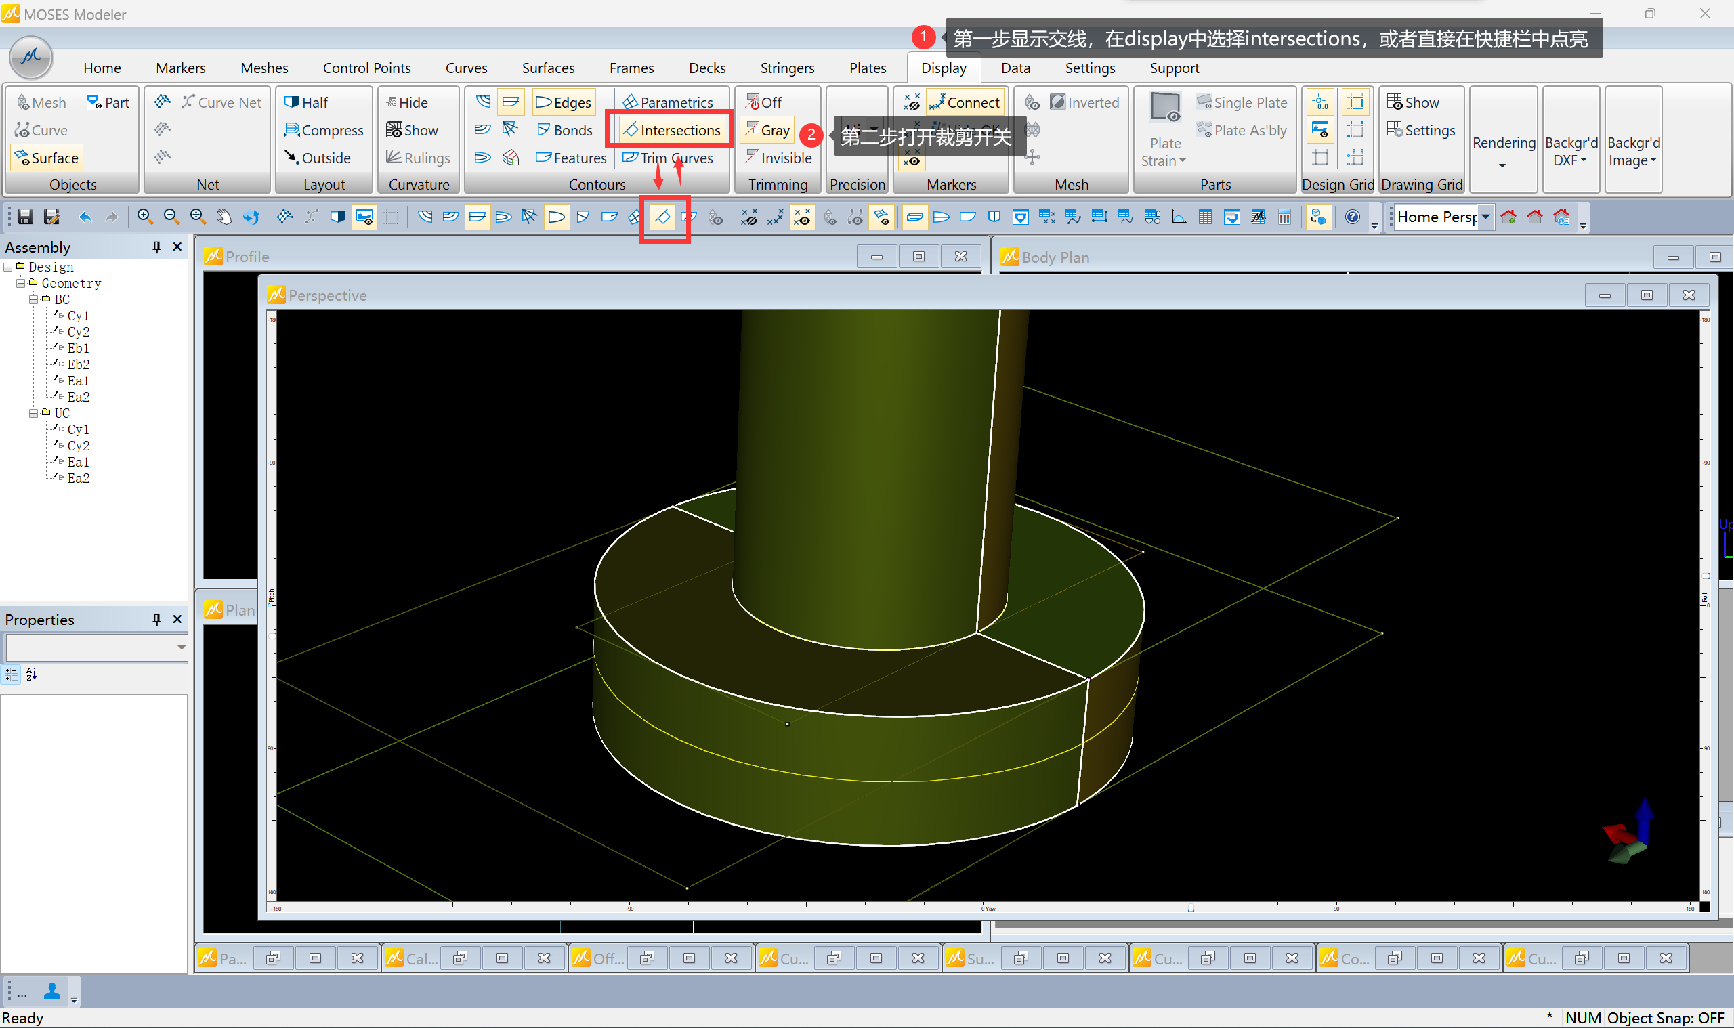Screen dimensions: 1734x1028
Task: Click the Zoom Out magnifier icon
Action: point(171,217)
